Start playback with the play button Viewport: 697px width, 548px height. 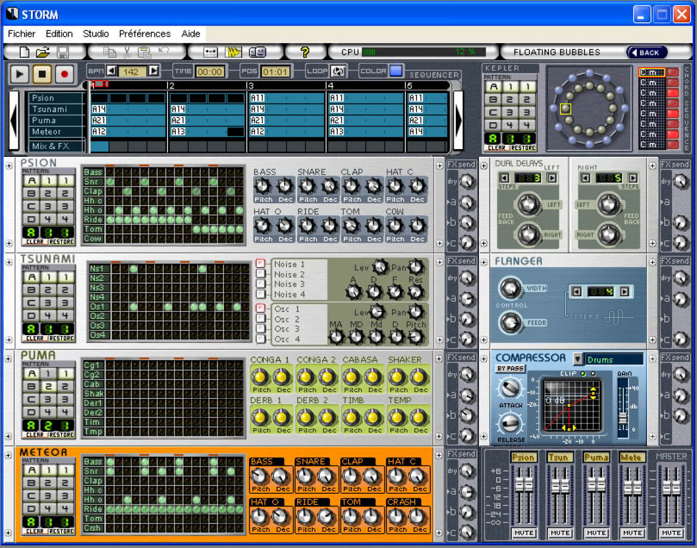click(20, 74)
